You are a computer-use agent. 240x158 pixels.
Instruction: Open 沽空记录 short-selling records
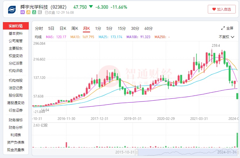pos(16,88)
